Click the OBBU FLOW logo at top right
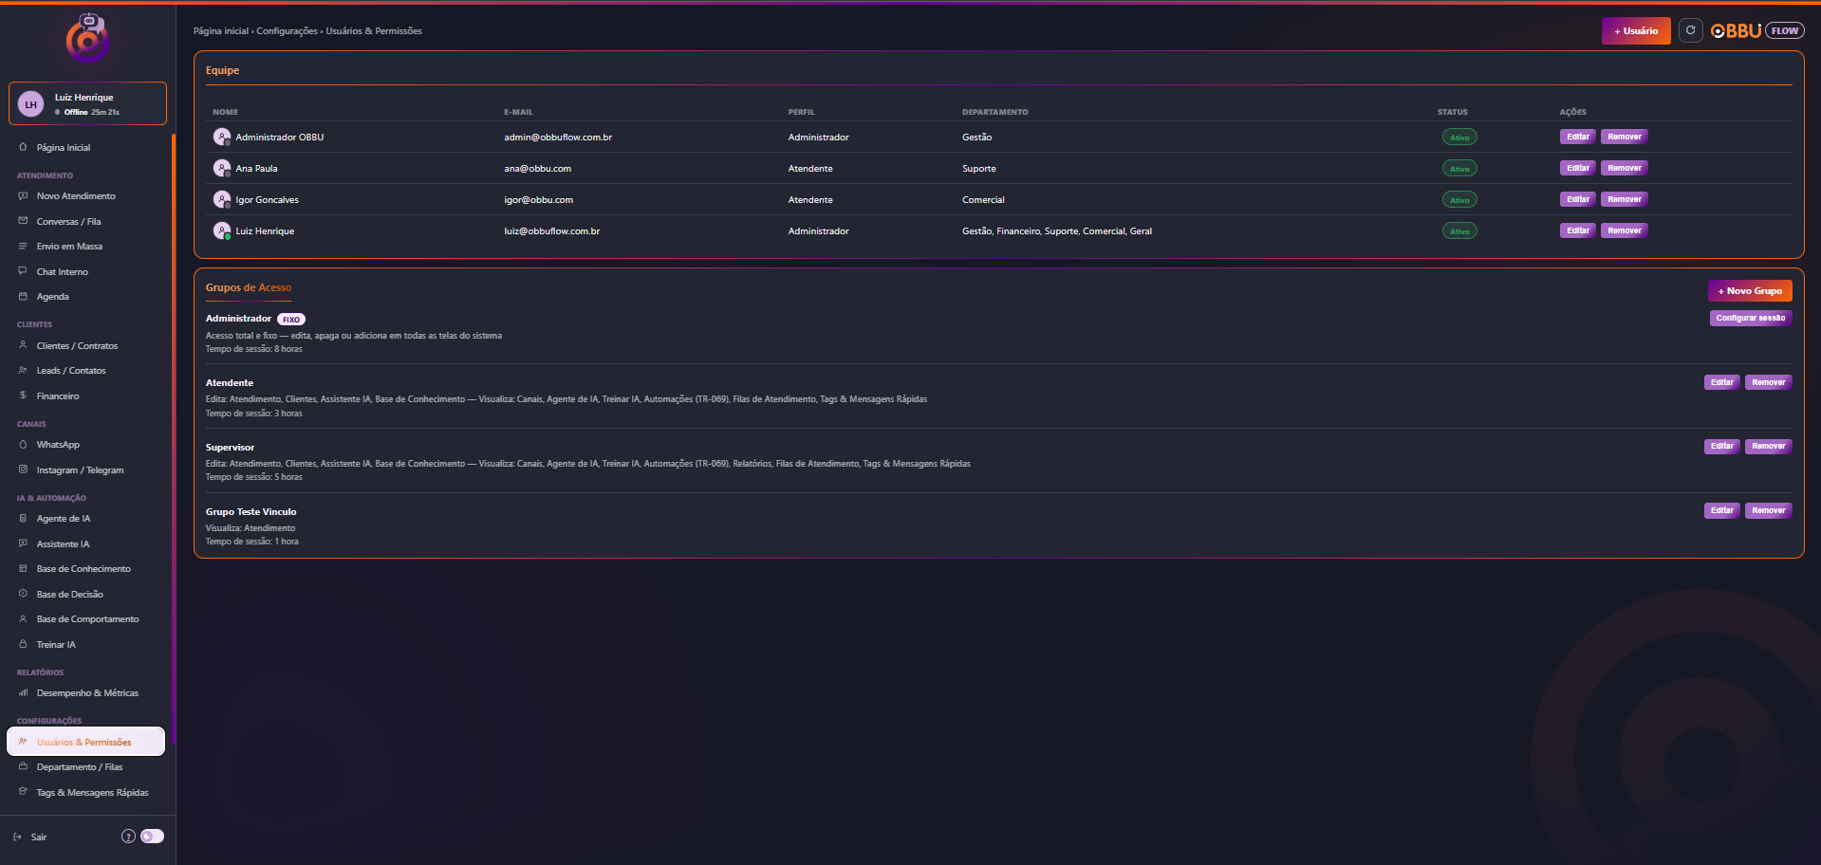Screen dimensions: 1821x865 1757,30
